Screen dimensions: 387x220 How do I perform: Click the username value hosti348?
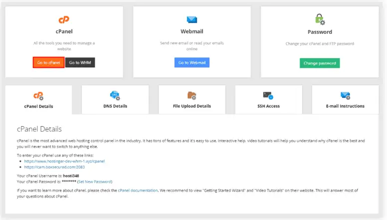pos(71,176)
